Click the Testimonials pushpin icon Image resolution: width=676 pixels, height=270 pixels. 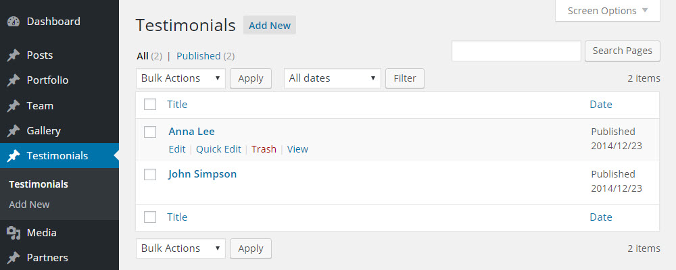pos(14,156)
